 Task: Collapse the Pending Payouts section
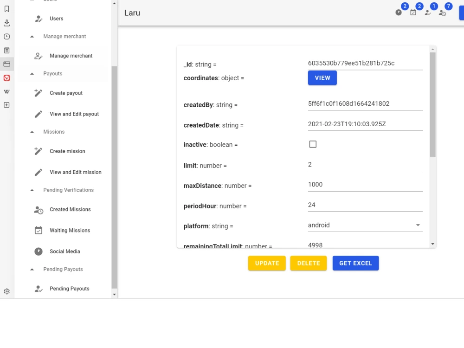click(x=32, y=270)
